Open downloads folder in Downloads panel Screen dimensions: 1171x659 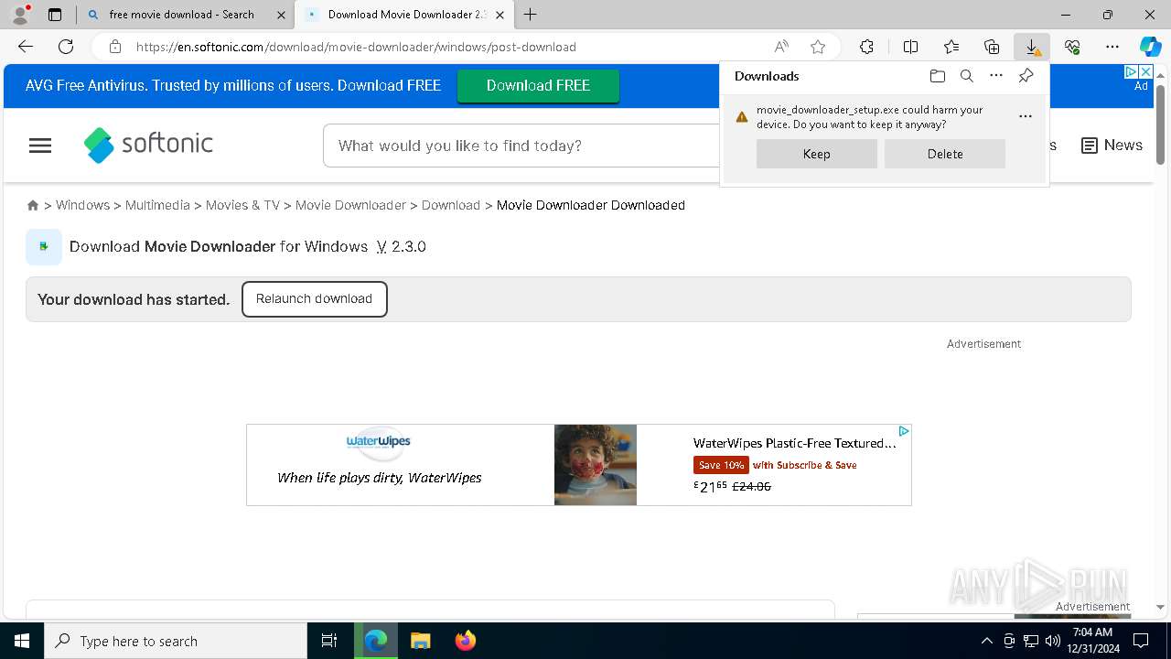tap(937, 76)
